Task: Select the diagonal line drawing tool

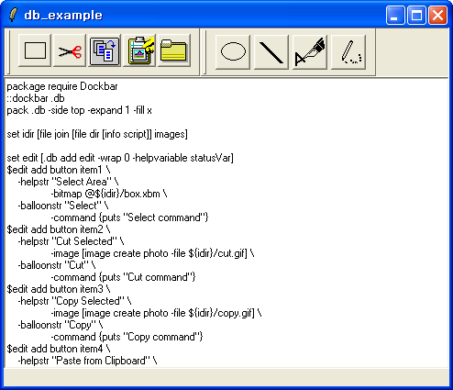Action: coord(271,51)
